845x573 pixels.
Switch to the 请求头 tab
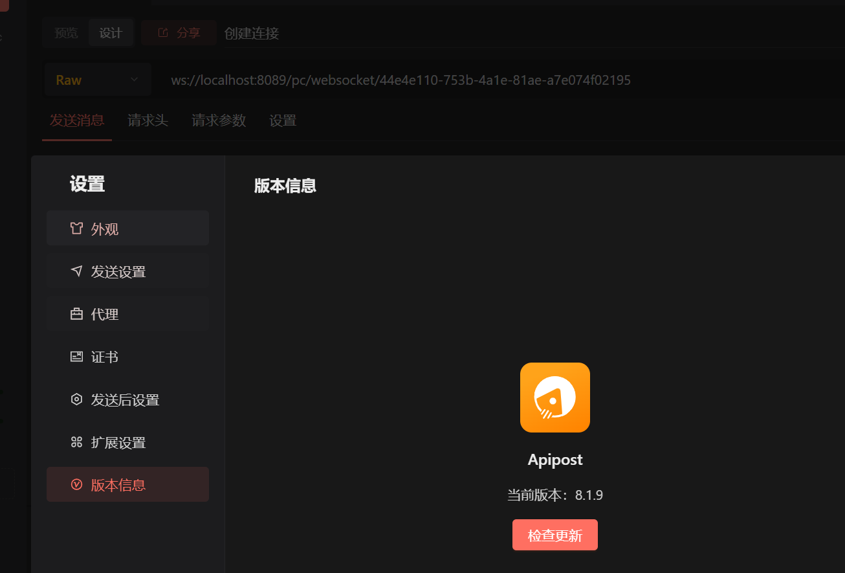[148, 120]
